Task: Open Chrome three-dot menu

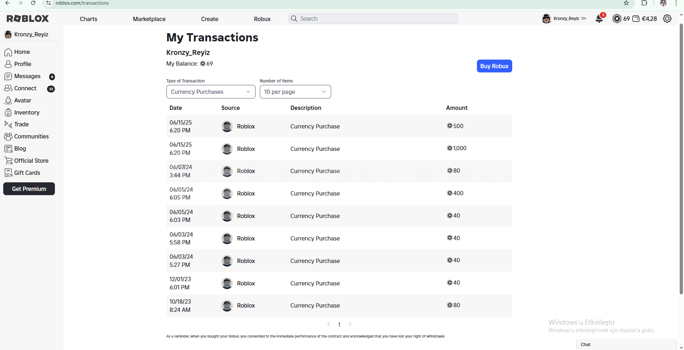Action: tap(676, 3)
